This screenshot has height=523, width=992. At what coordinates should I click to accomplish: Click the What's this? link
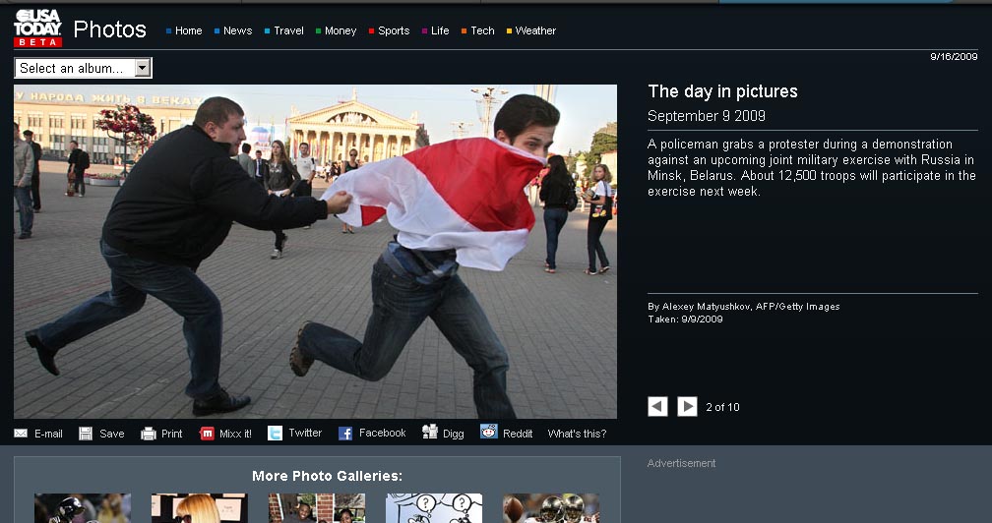577,434
